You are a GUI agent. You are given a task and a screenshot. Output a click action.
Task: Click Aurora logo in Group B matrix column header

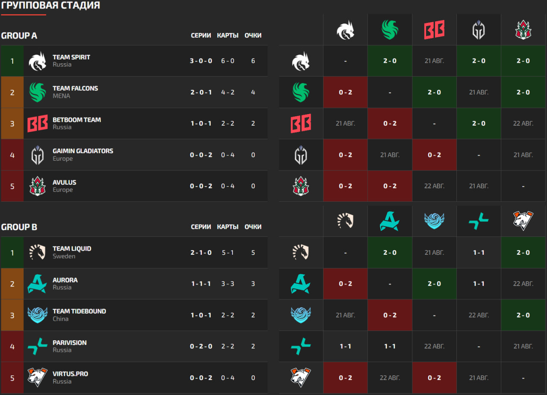390,221
